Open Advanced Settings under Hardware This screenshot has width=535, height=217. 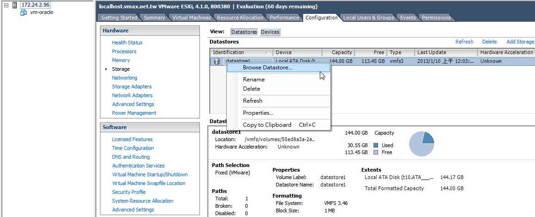coord(133,105)
